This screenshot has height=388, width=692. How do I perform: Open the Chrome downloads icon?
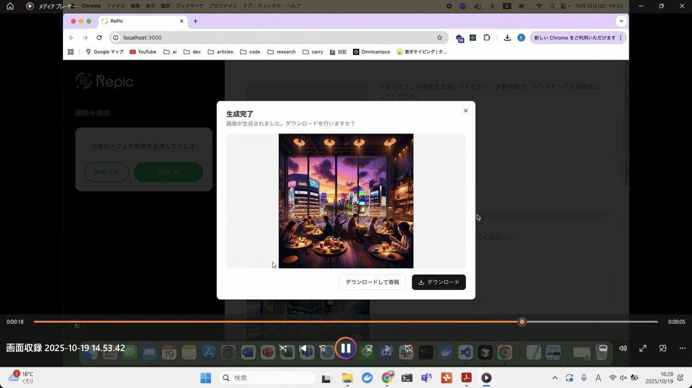coord(507,37)
